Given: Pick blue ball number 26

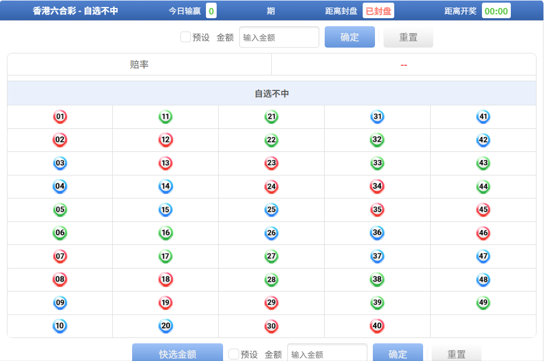Looking at the screenshot, I should (x=272, y=233).
